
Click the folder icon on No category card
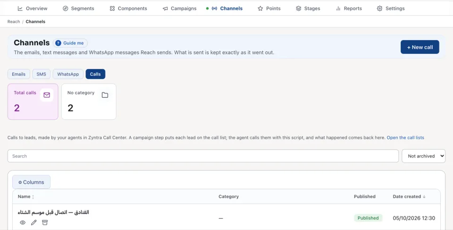[105, 95]
